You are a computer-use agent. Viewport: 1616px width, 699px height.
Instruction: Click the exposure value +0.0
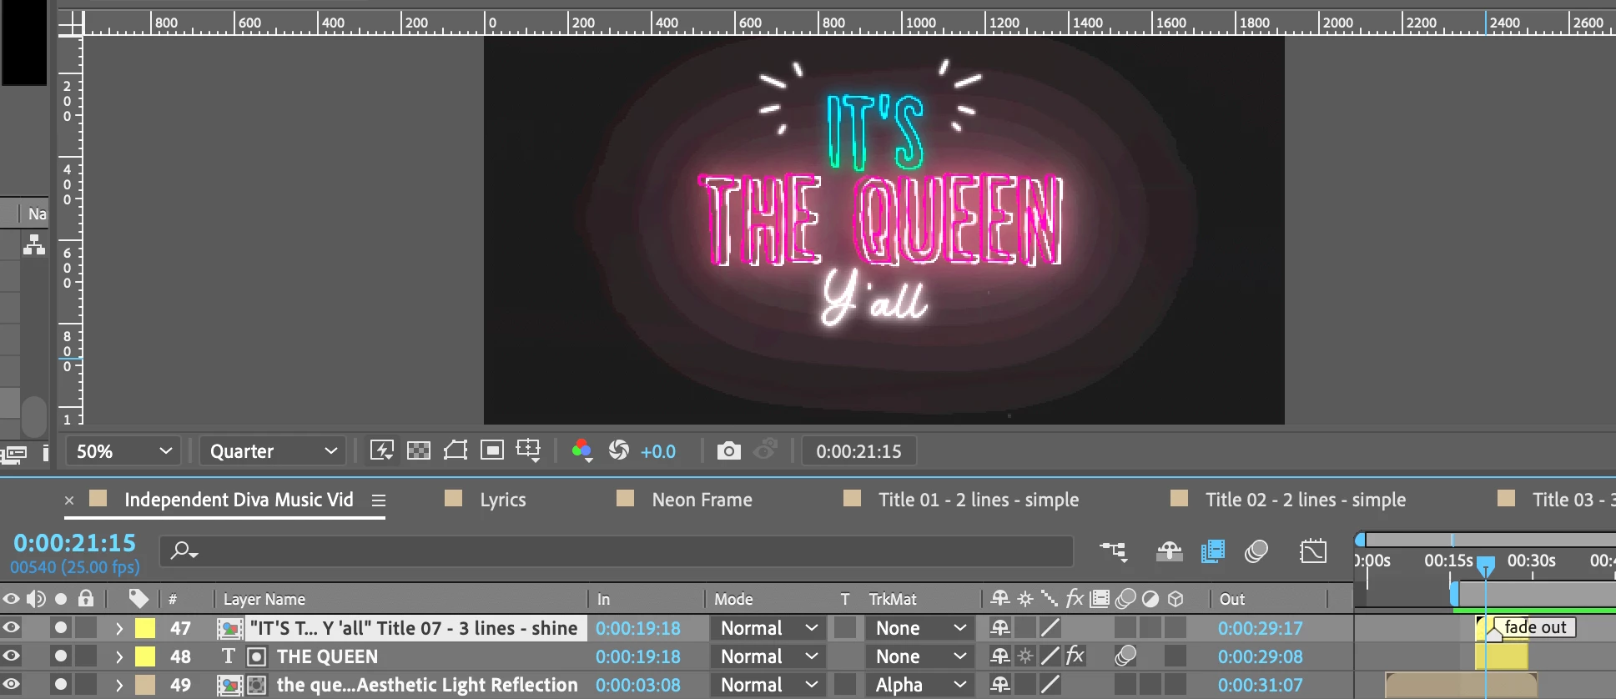tap(658, 451)
